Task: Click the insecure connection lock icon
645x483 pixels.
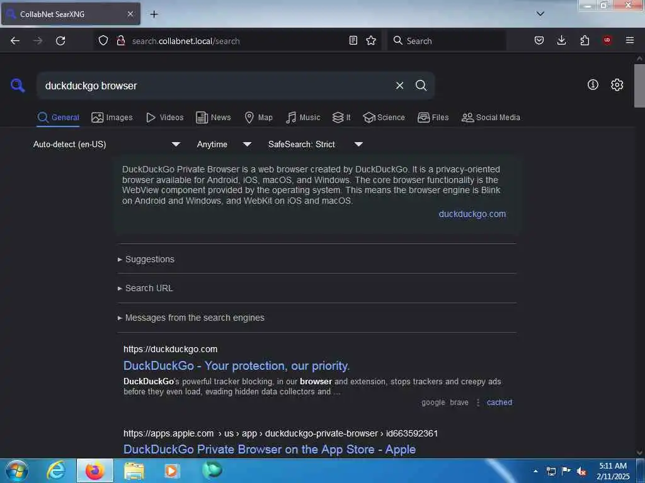Action: tap(121, 40)
